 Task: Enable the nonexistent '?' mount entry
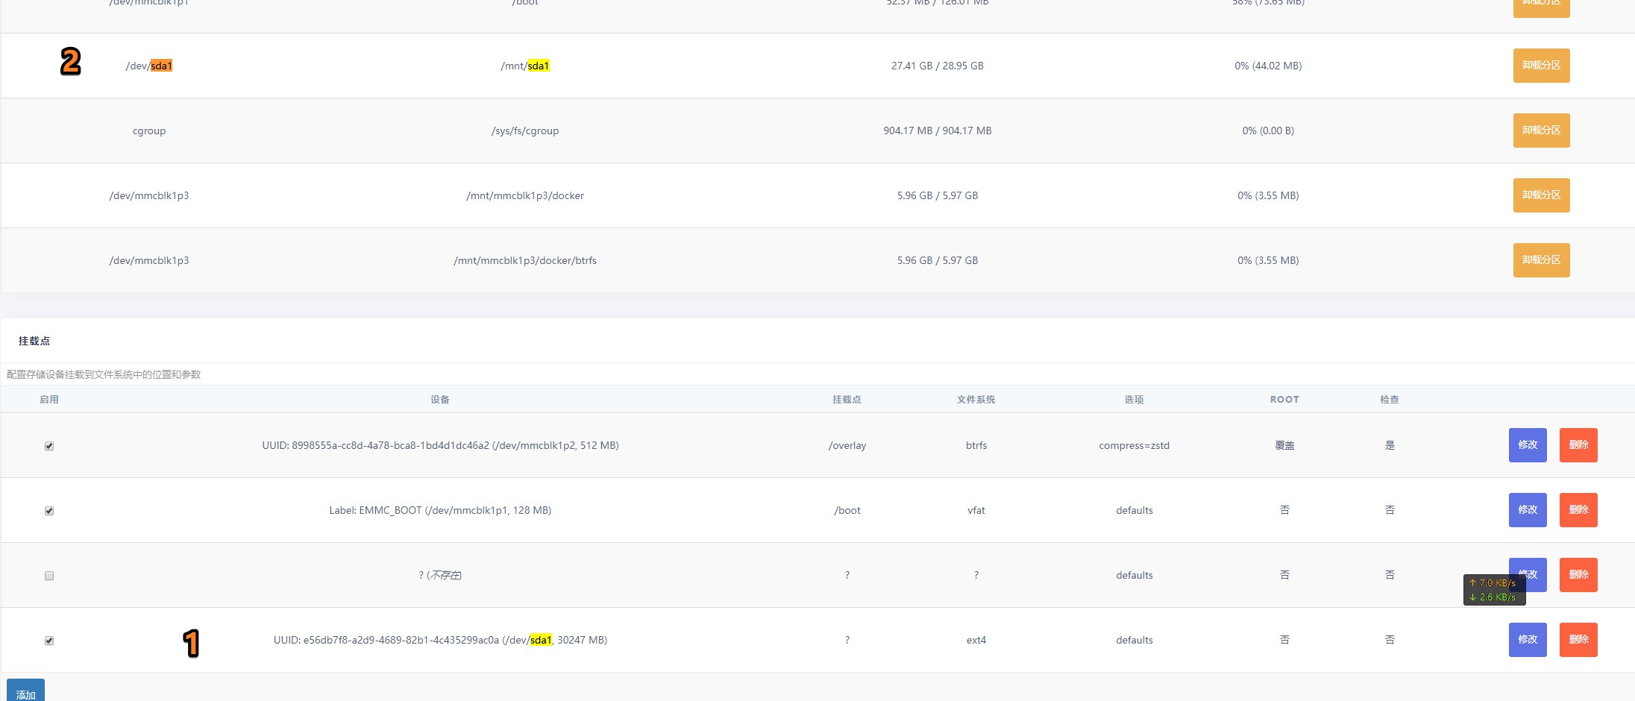click(49, 576)
